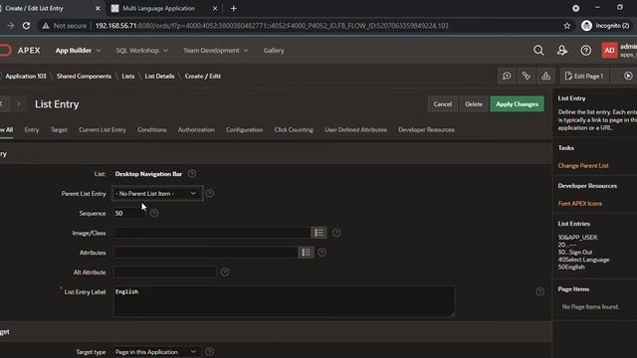Click into the List Entry Label textarea
Image resolution: width=637 pixels, height=358 pixels.
284,300
